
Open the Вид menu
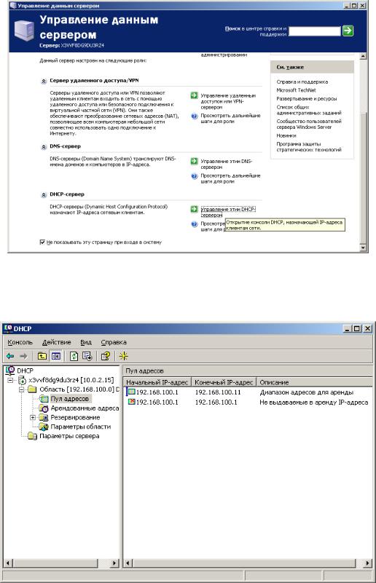pos(86,342)
